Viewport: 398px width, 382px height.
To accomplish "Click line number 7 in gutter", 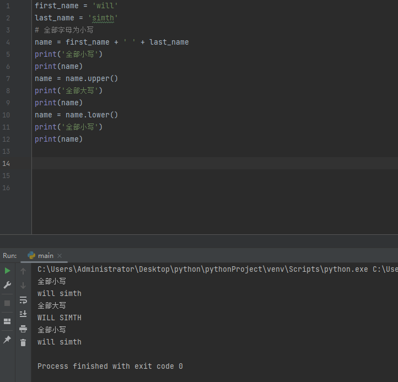I will click(8, 79).
